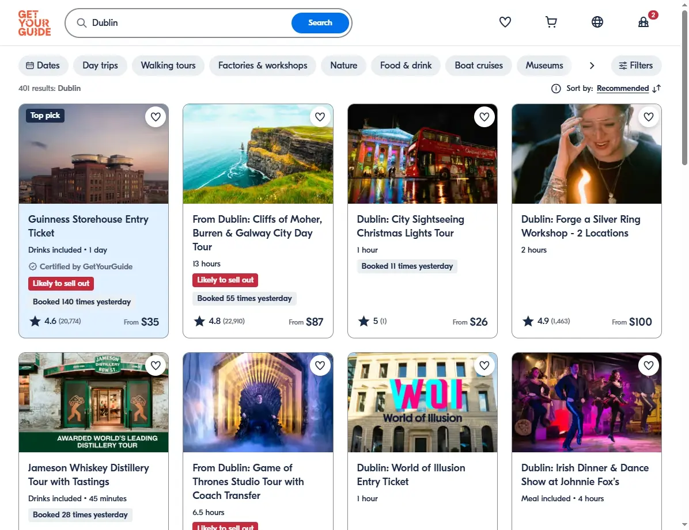Favorite the Guinness Storehouse Entry Ticket
689x530 pixels.
tap(156, 117)
